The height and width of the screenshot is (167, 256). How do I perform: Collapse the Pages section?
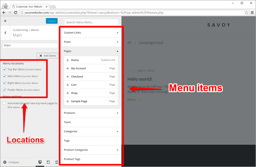click(91, 51)
